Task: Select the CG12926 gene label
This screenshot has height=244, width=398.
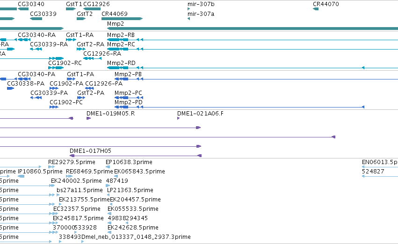Action: [x=96, y=4]
